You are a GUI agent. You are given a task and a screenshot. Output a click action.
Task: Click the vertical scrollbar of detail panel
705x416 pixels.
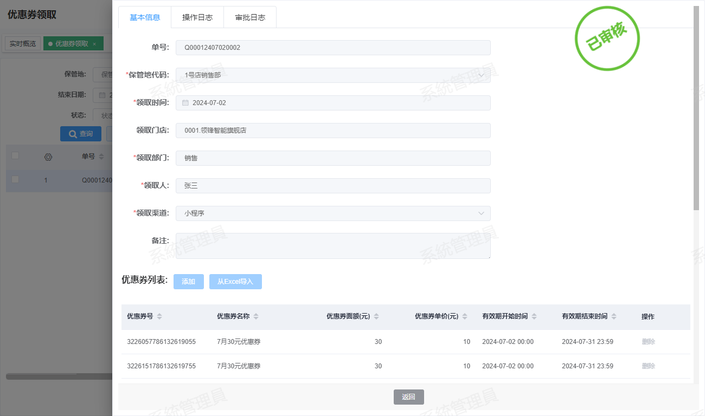click(x=696, y=108)
